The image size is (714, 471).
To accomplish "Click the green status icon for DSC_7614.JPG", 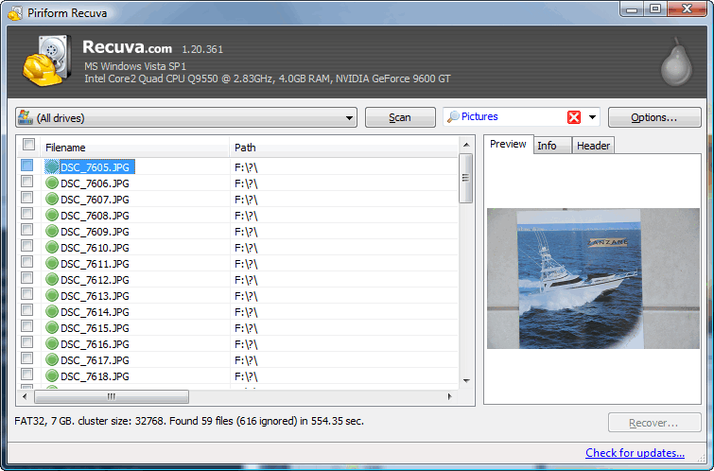I will click(52, 311).
